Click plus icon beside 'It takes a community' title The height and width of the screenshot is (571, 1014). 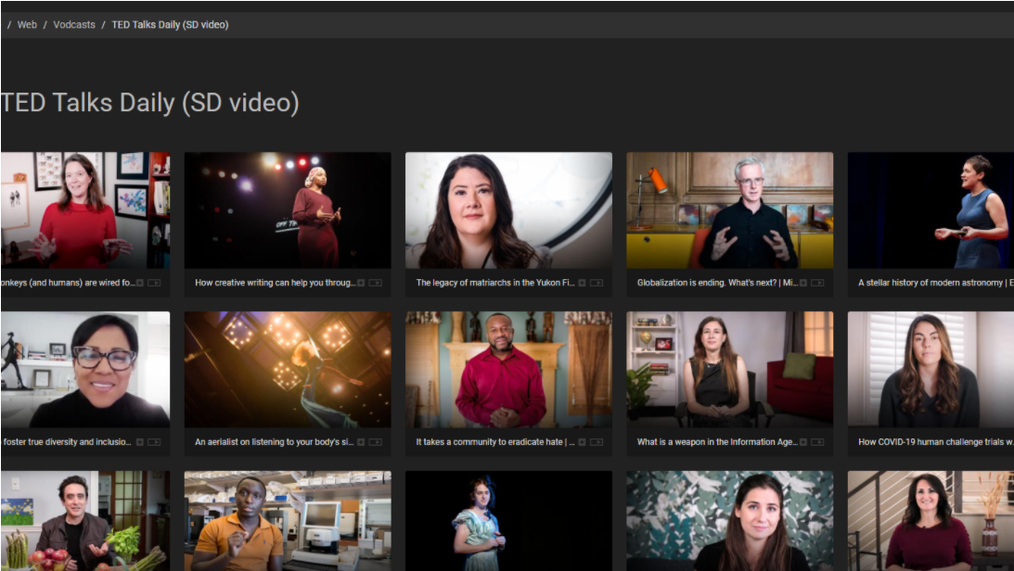pos(582,442)
